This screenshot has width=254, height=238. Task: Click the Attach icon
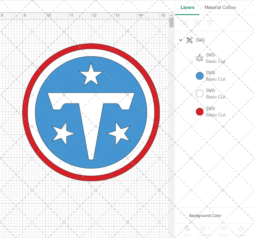(223, 228)
